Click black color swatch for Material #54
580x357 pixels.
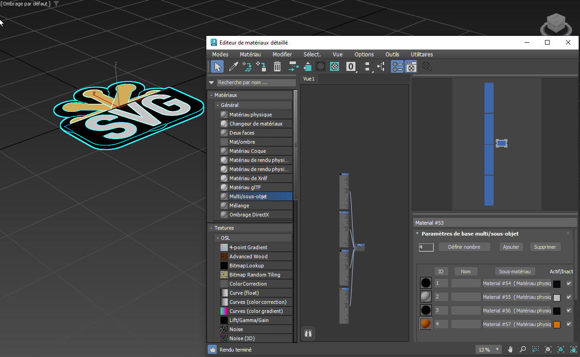(x=557, y=284)
